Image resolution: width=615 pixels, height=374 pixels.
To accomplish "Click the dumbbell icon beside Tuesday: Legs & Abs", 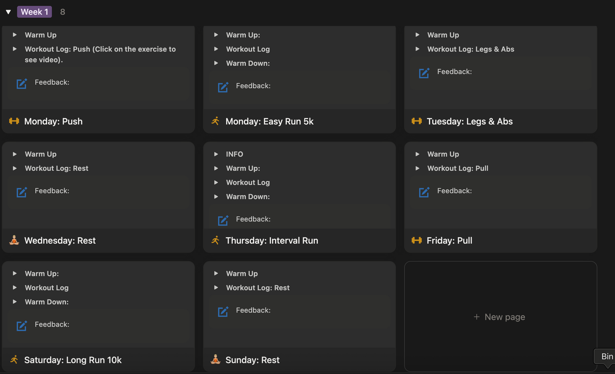I will 417,121.
